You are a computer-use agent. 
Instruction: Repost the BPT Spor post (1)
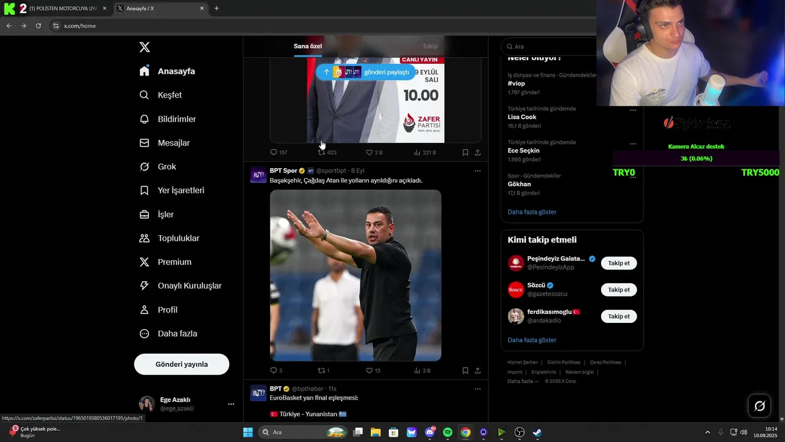pyautogui.click(x=324, y=371)
